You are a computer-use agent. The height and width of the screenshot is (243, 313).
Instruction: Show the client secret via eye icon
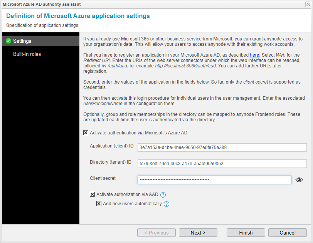299,180
